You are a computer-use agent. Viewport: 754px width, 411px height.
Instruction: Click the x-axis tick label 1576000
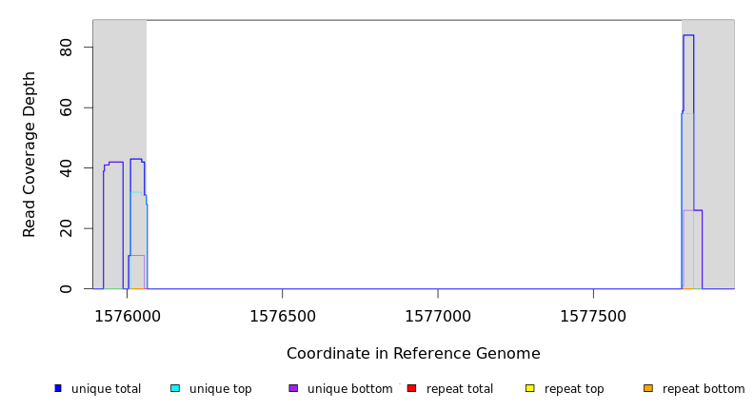point(126,316)
